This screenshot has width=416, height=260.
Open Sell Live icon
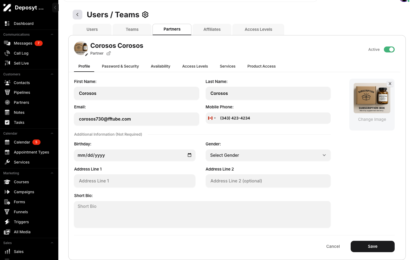pos(7,63)
